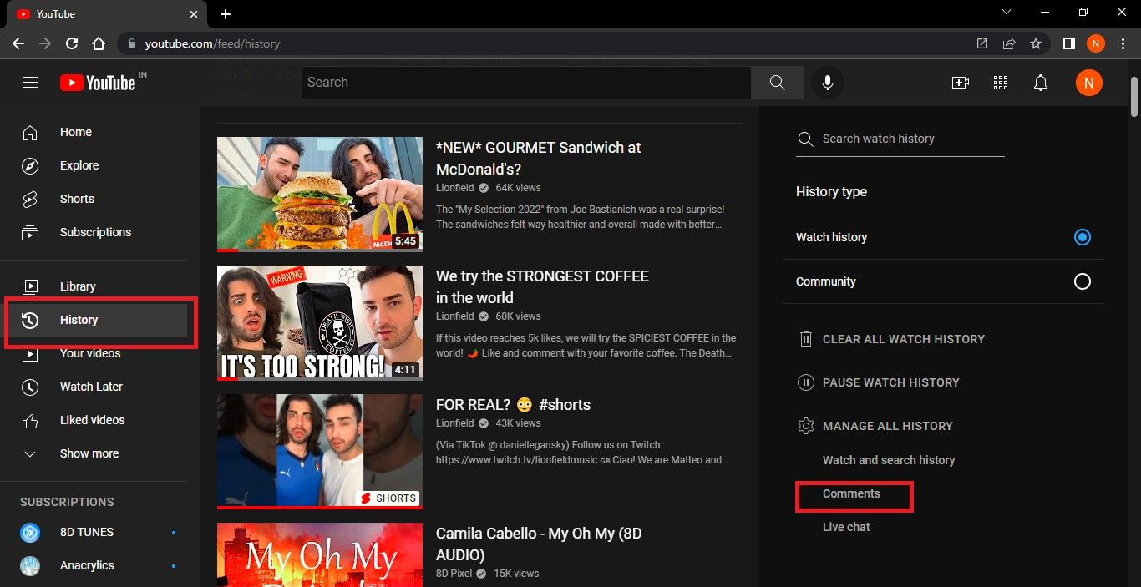Open the YouTube apps grid icon

pyautogui.click(x=1001, y=83)
